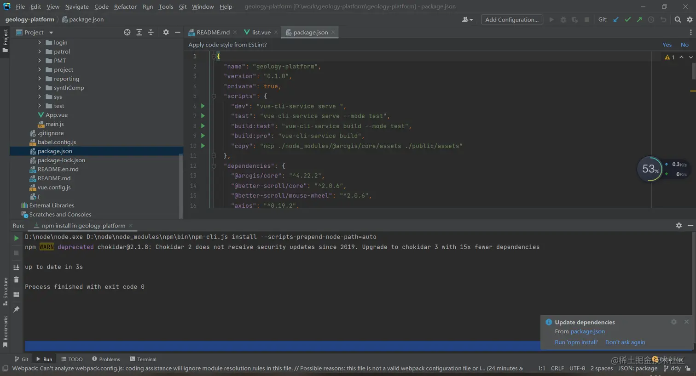The height and width of the screenshot is (376, 696).
Task: Click Git rollback icon
Action: point(663,19)
